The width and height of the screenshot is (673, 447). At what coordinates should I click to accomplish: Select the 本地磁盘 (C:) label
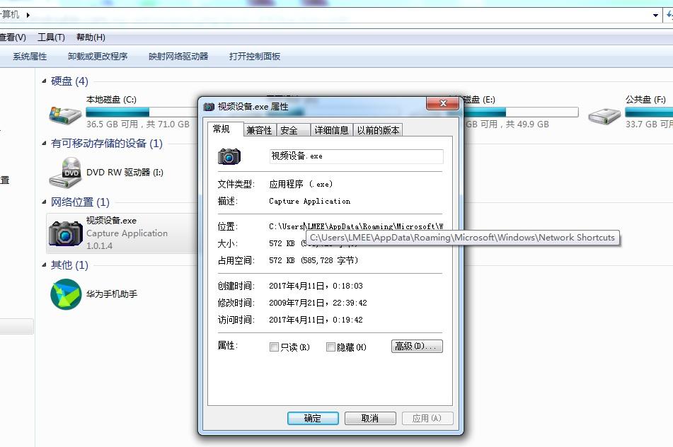tap(111, 100)
